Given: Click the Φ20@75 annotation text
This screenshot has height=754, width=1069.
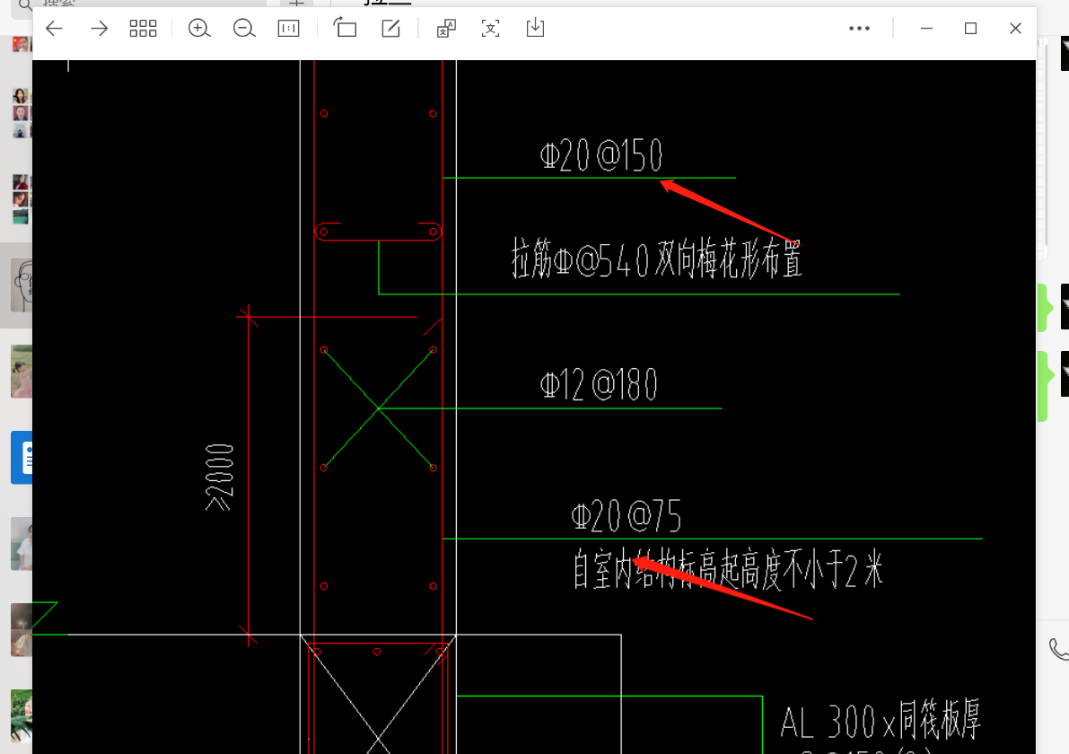Looking at the screenshot, I should click(626, 516).
